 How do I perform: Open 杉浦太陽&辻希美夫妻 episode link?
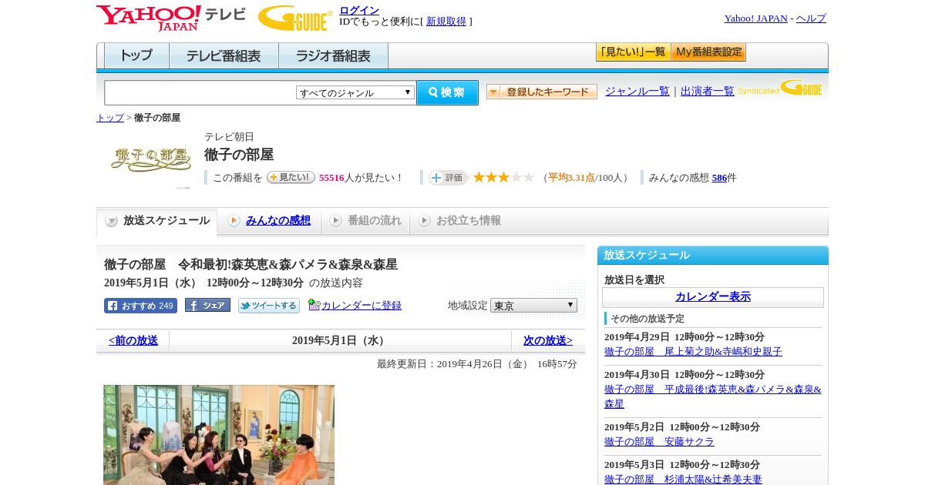click(683, 480)
